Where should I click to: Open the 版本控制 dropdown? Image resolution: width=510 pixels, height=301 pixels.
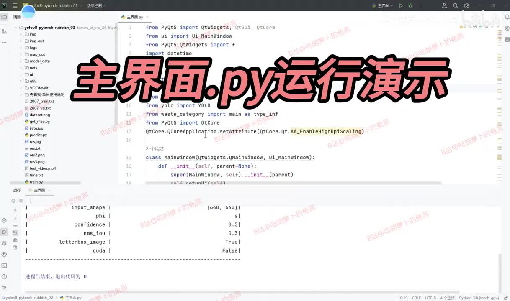pyautogui.click(x=96, y=6)
